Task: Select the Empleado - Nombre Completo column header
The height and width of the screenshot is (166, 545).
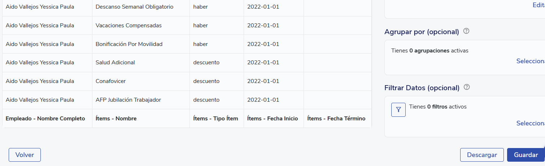Action: pos(45,119)
